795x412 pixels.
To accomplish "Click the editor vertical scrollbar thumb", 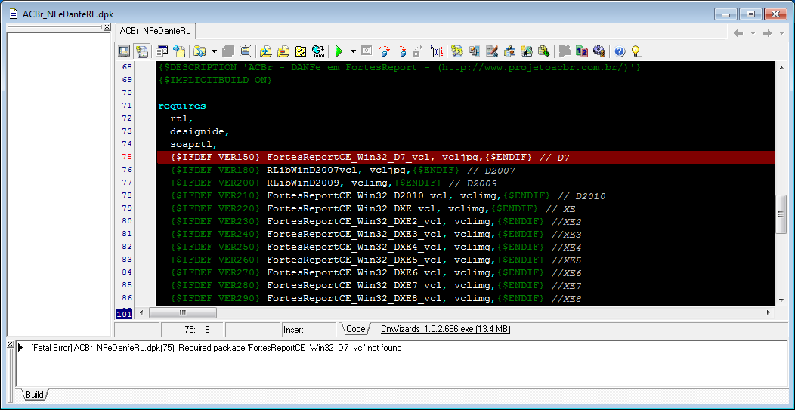I will coord(781,214).
